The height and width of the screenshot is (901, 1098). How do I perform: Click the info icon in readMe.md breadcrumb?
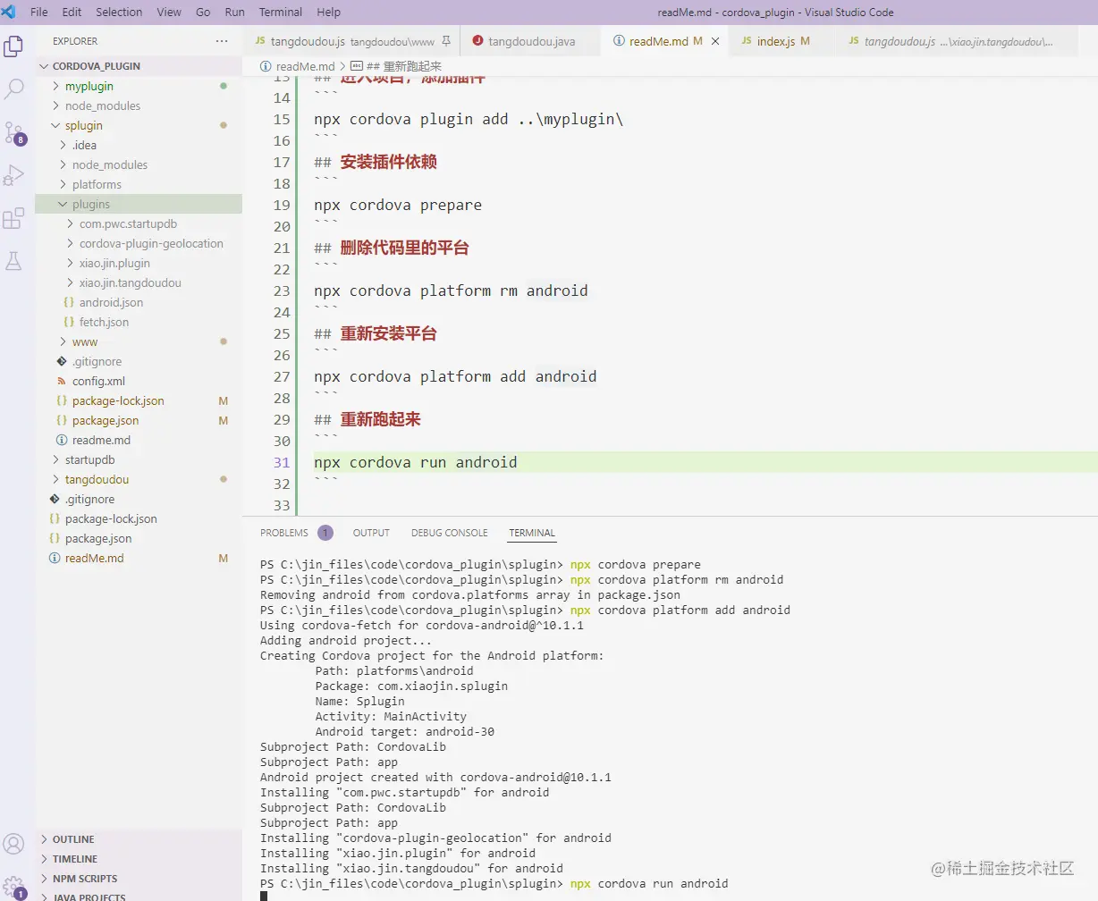pos(266,66)
